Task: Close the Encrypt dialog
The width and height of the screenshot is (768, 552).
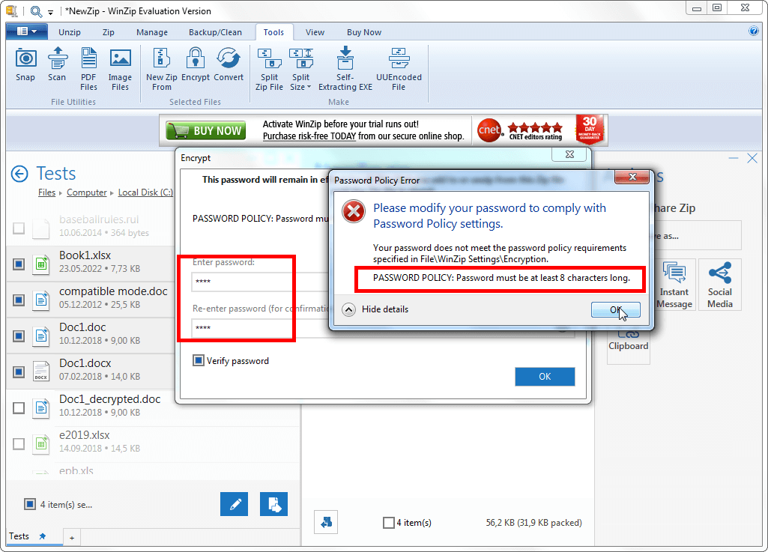Action: point(569,154)
